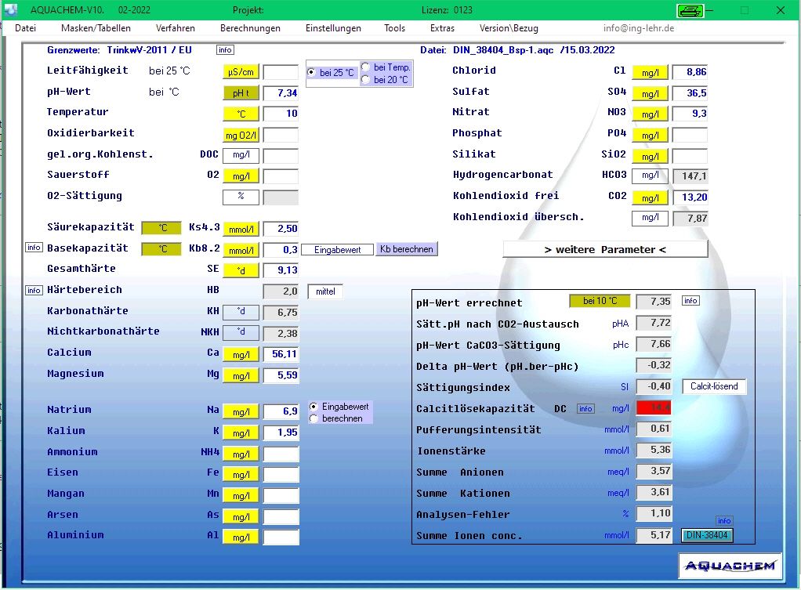Click the Chlorid mg/l unit button

coord(650,73)
